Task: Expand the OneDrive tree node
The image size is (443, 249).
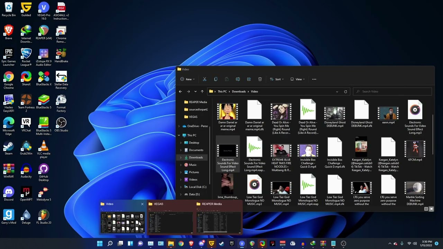Action: (x=179, y=126)
